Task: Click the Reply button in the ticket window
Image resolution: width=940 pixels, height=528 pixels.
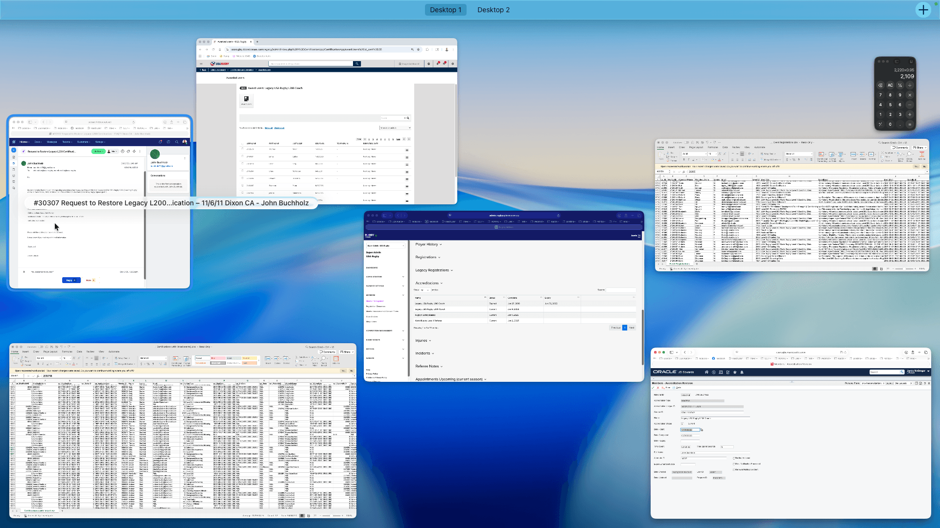Action: [x=71, y=280]
